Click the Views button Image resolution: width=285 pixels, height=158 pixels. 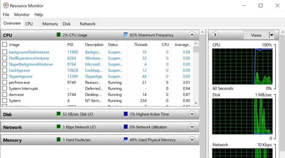256,35
